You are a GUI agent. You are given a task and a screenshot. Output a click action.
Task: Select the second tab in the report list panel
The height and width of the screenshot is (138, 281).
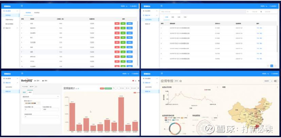(x=173, y=17)
